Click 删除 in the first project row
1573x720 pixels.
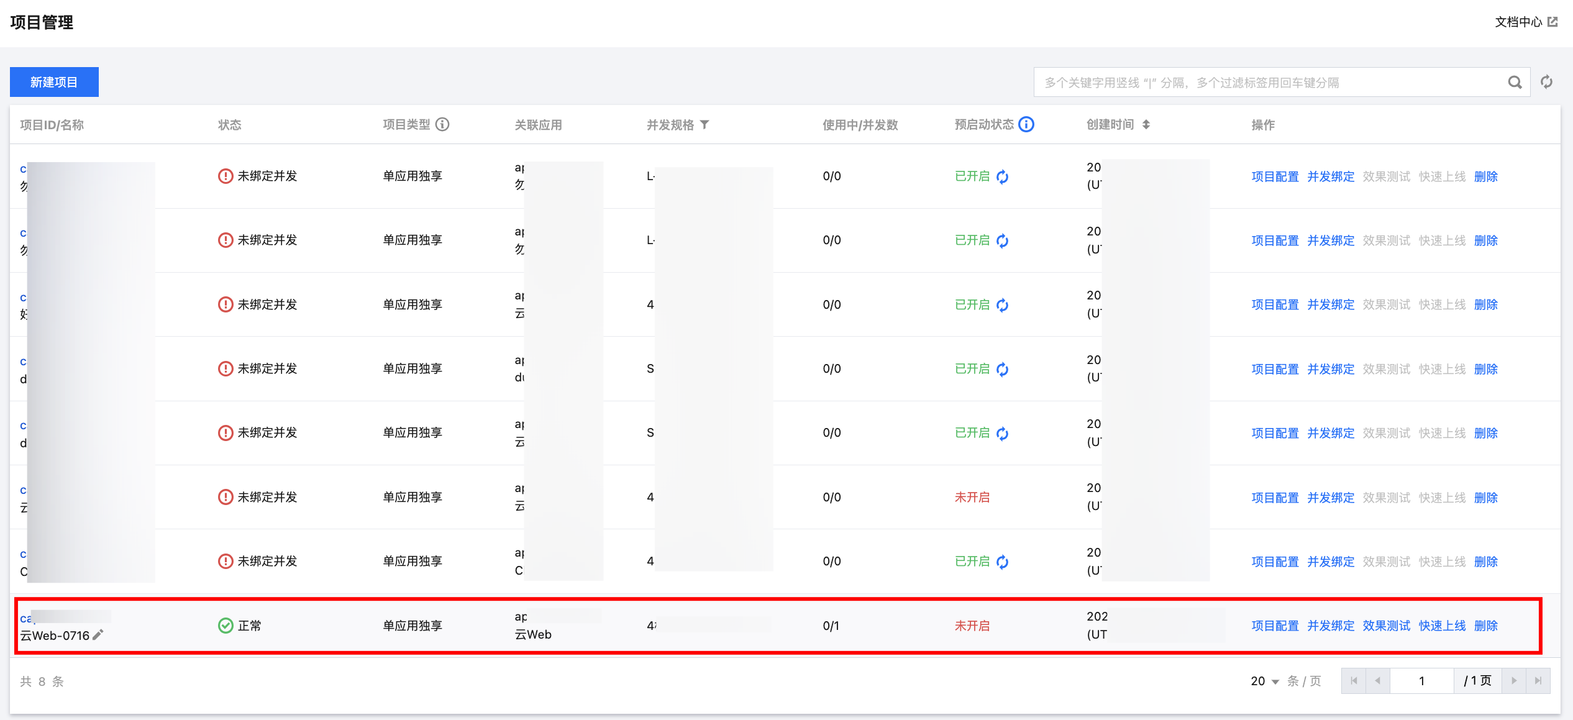click(1485, 176)
